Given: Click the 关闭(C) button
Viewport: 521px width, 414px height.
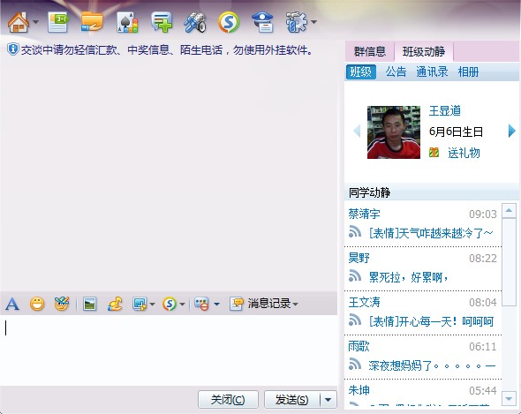Looking at the screenshot, I should [x=228, y=399].
